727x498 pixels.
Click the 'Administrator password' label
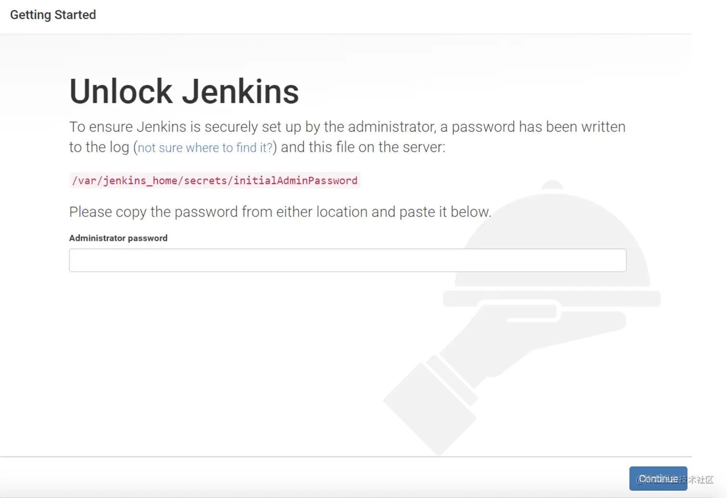pos(118,238)
